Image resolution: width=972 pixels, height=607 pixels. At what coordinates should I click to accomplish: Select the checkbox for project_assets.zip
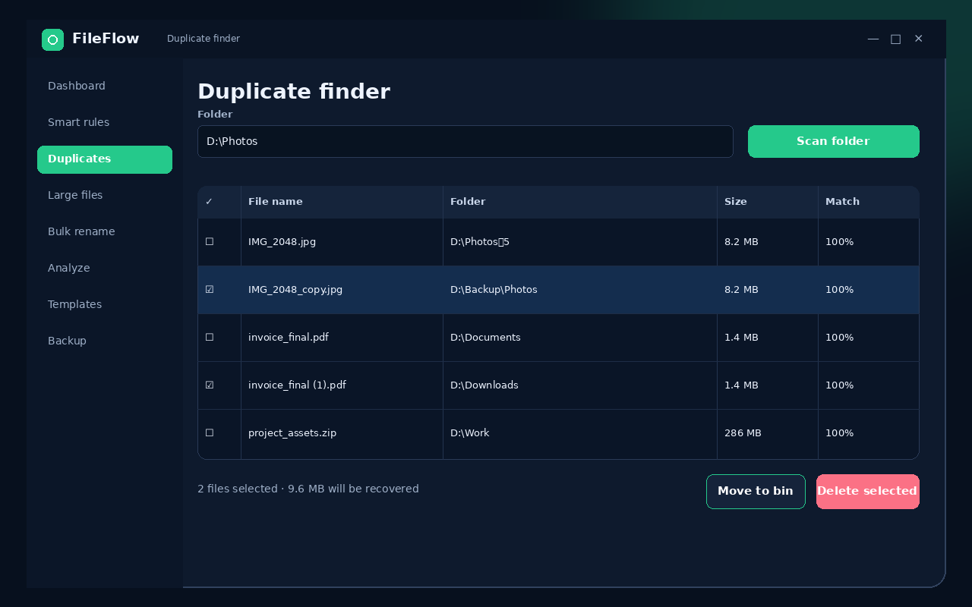coord(210,433)
